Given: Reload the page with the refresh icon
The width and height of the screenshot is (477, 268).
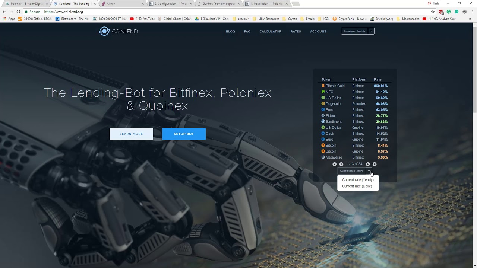Looking at the screenshot, I should (18, 12).
